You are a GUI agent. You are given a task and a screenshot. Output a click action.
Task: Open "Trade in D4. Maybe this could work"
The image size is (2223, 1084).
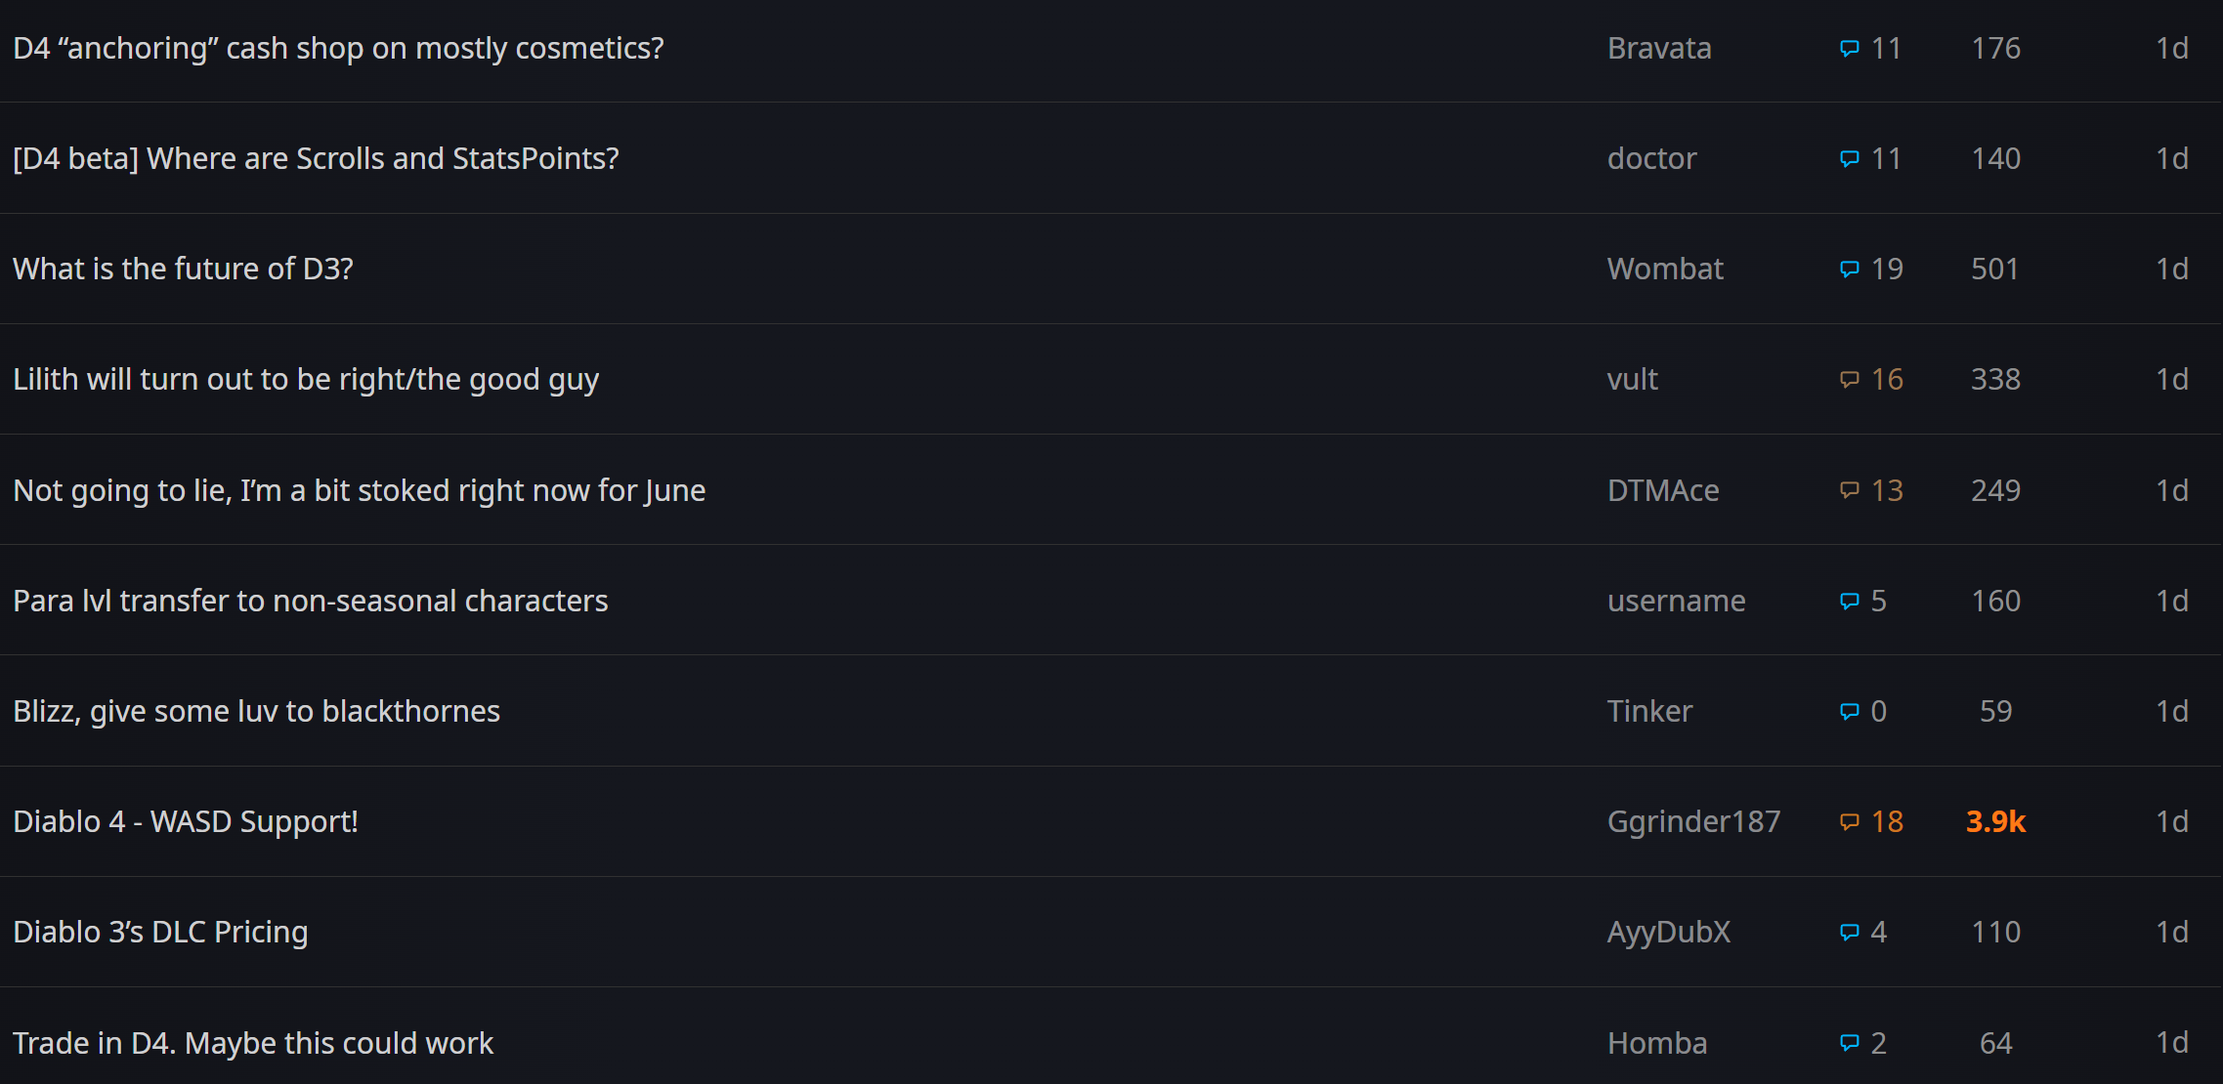pos(253,1043)
